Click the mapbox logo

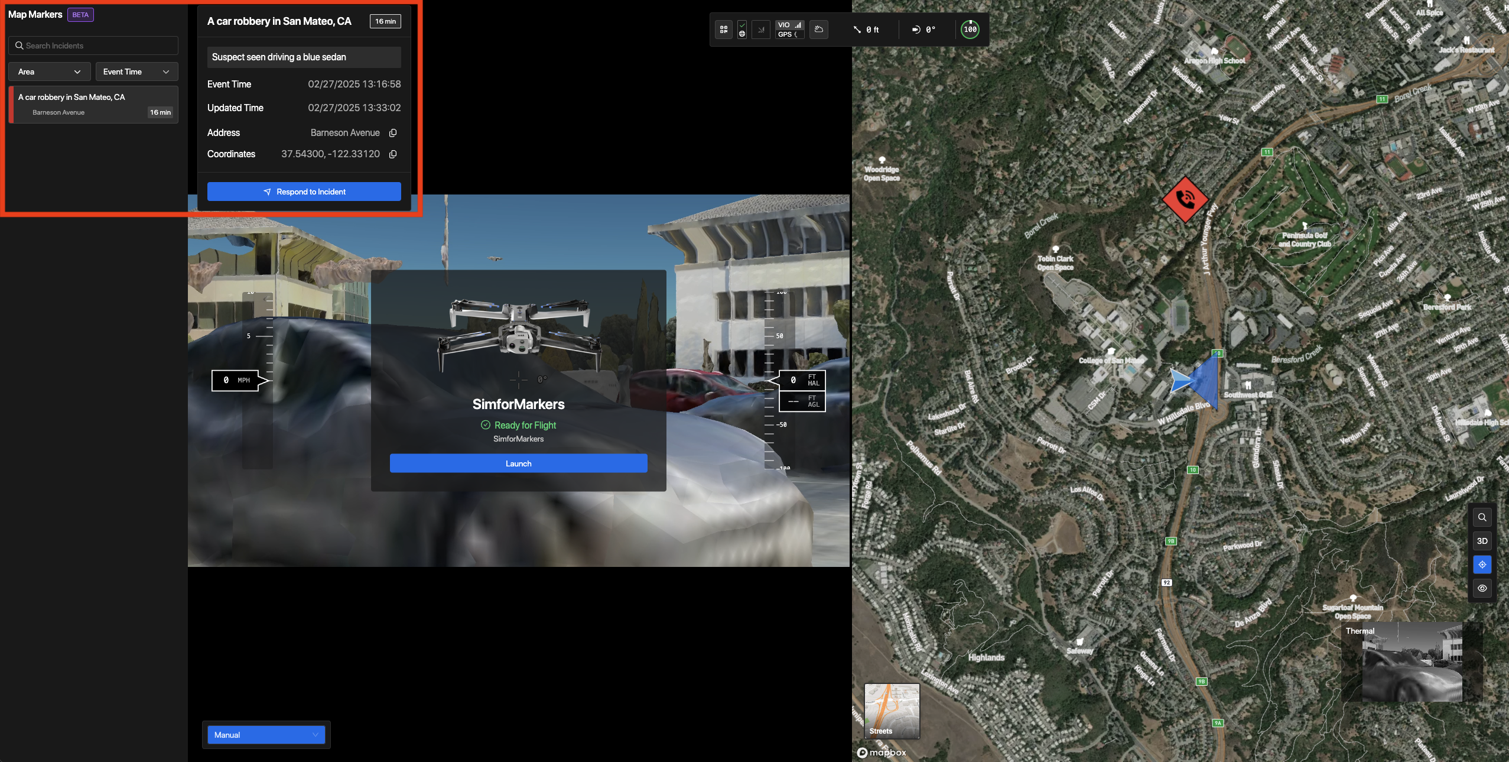[x=882, y=752]
